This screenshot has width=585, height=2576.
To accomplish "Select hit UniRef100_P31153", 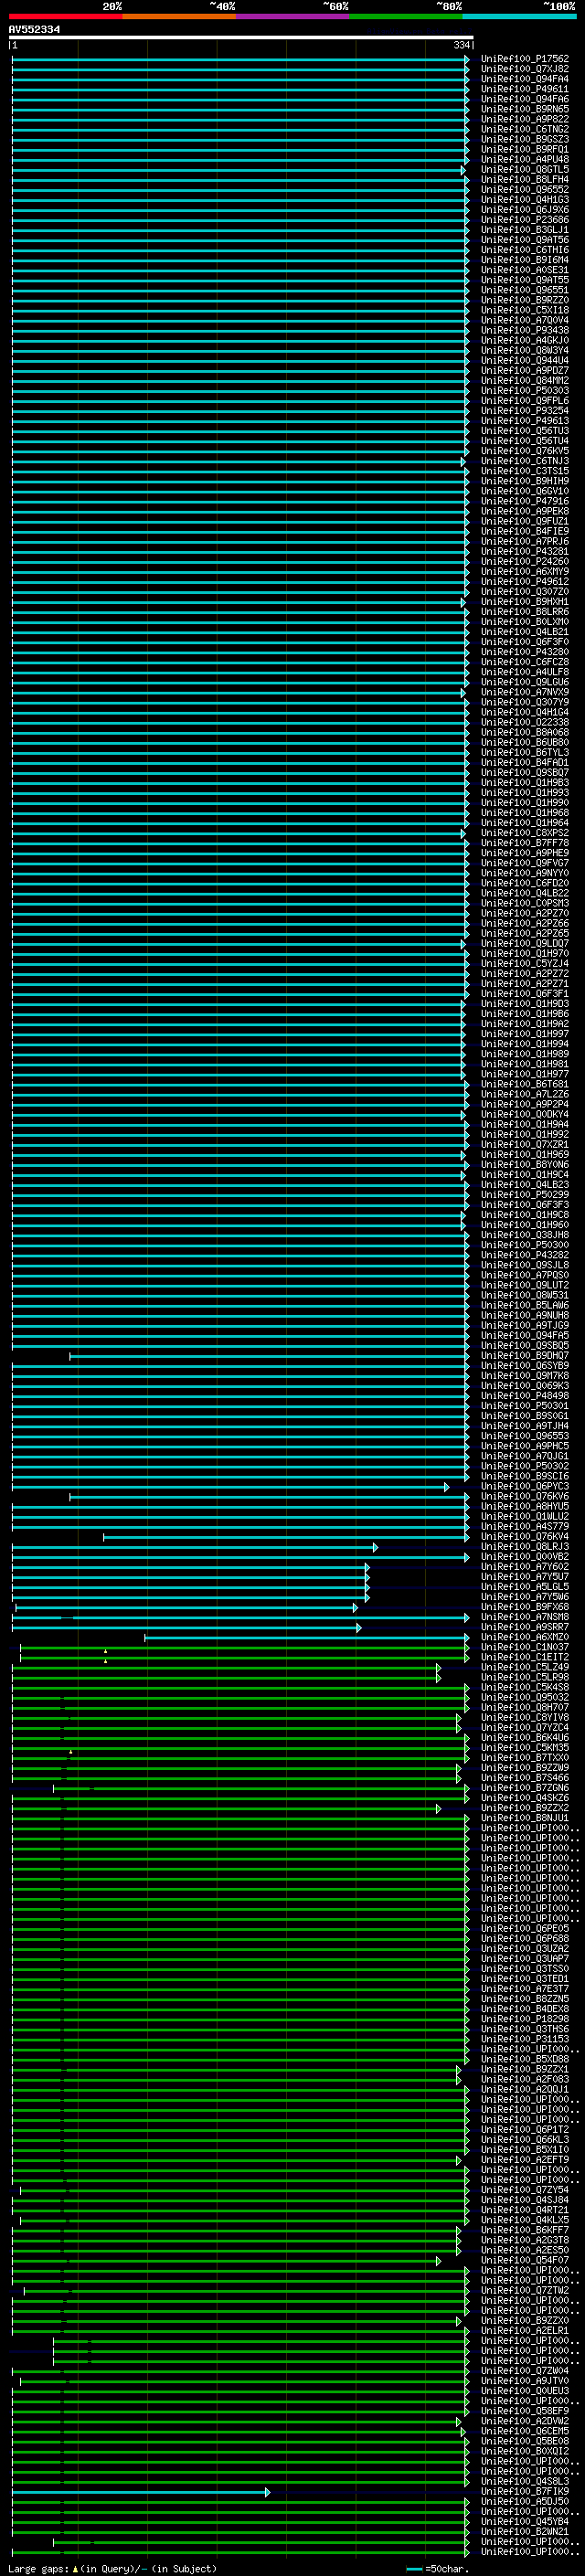I will pyautogui.click(x=525, y=2039).
